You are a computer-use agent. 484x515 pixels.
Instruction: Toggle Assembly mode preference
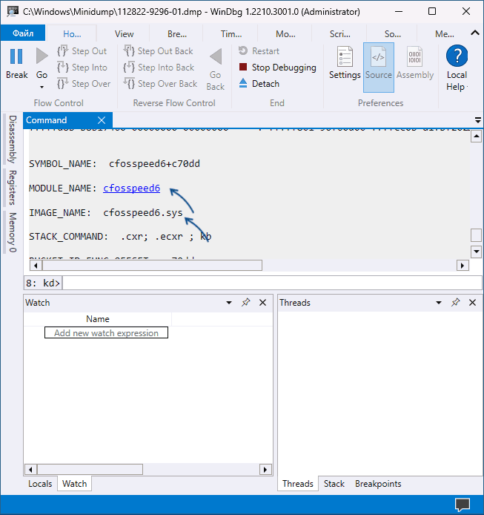pos(415,58)
